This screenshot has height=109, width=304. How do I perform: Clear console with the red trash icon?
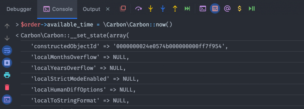point(7,87)
